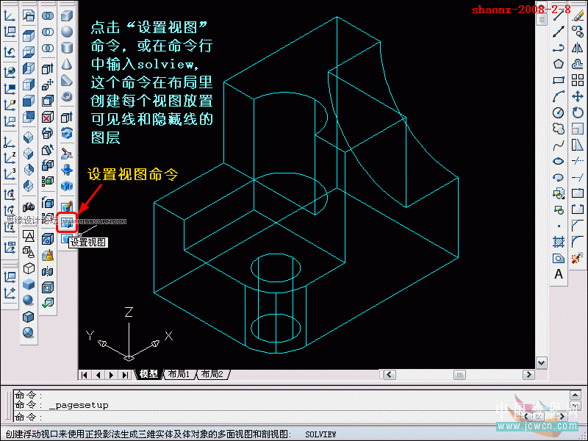Select the Torus solid tool

click(67, 96)
